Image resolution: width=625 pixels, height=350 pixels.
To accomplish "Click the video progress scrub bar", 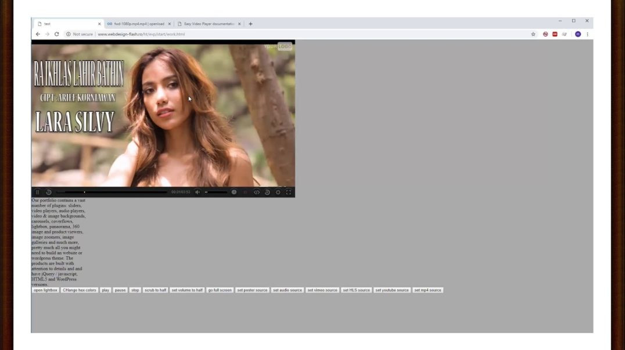I will [112, 192].
